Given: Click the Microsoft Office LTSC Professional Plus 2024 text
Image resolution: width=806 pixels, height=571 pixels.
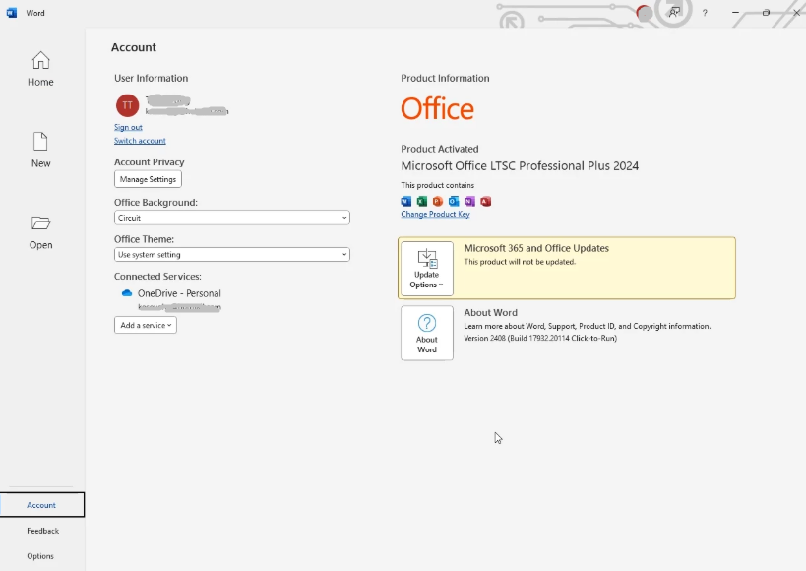Looking at the screenshot, I should 520,166.
